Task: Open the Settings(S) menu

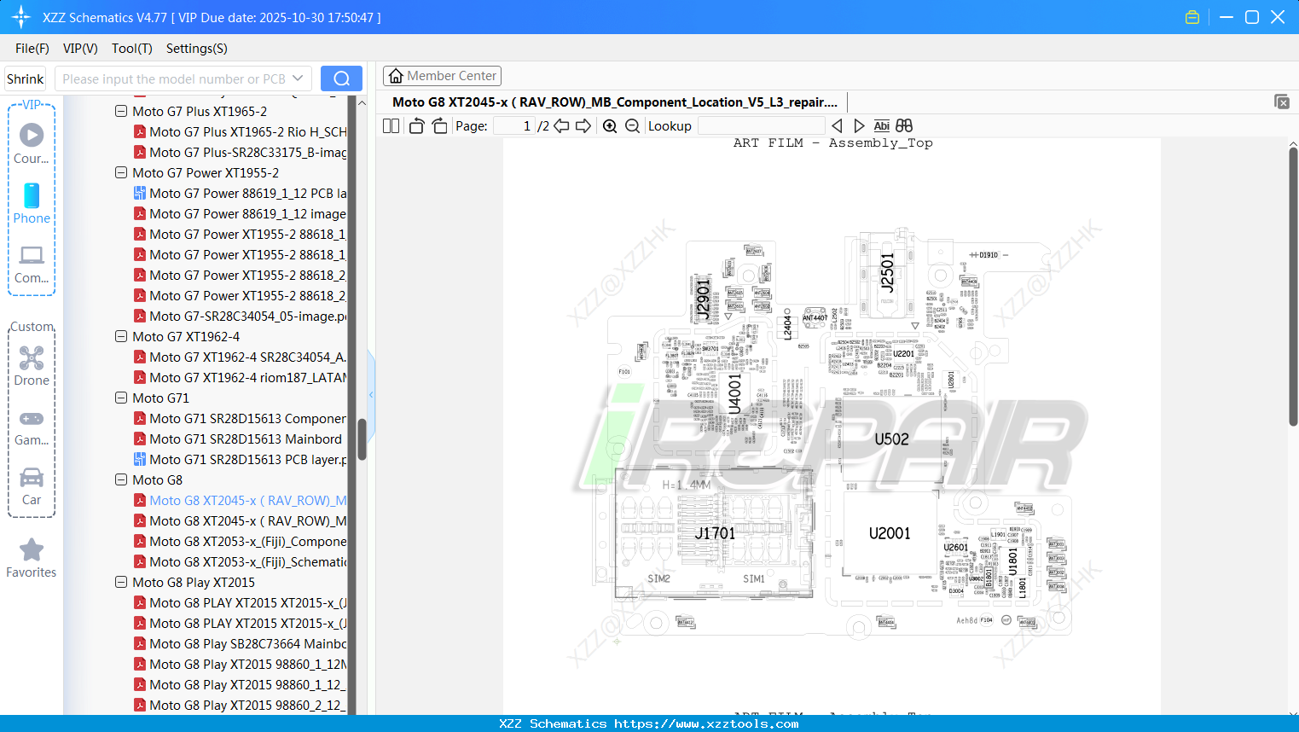Action: (197, 49)
